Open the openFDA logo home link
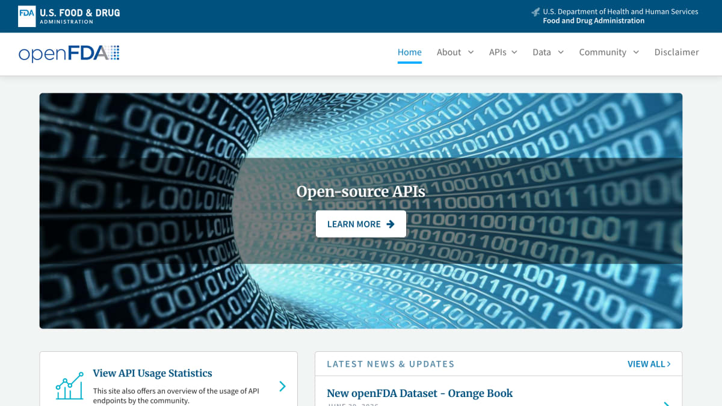 click(69, 53)
